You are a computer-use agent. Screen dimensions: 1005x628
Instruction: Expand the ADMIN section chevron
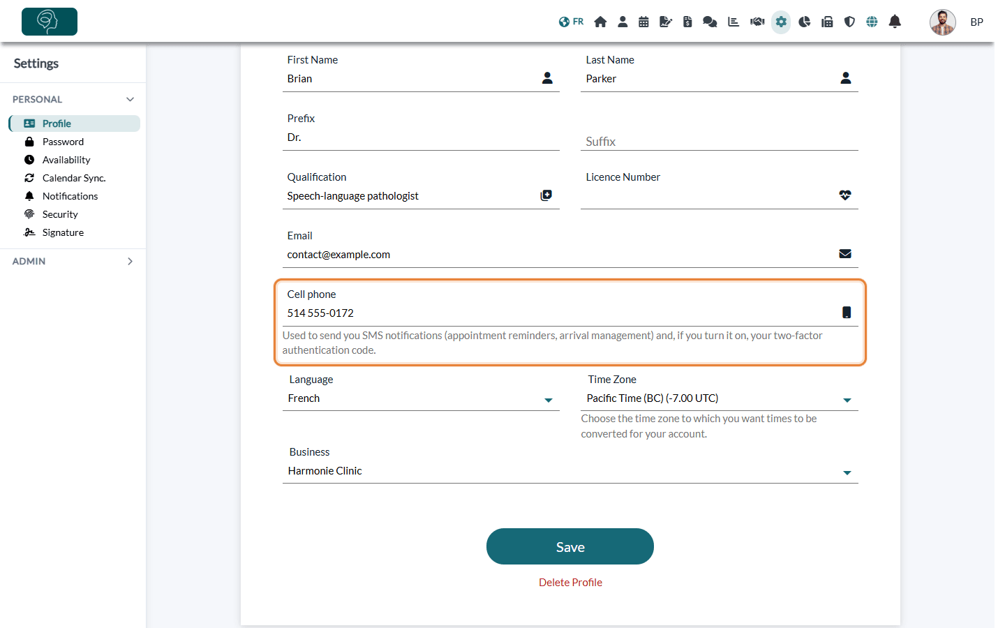pyautogui.click(x=130, y=261)
